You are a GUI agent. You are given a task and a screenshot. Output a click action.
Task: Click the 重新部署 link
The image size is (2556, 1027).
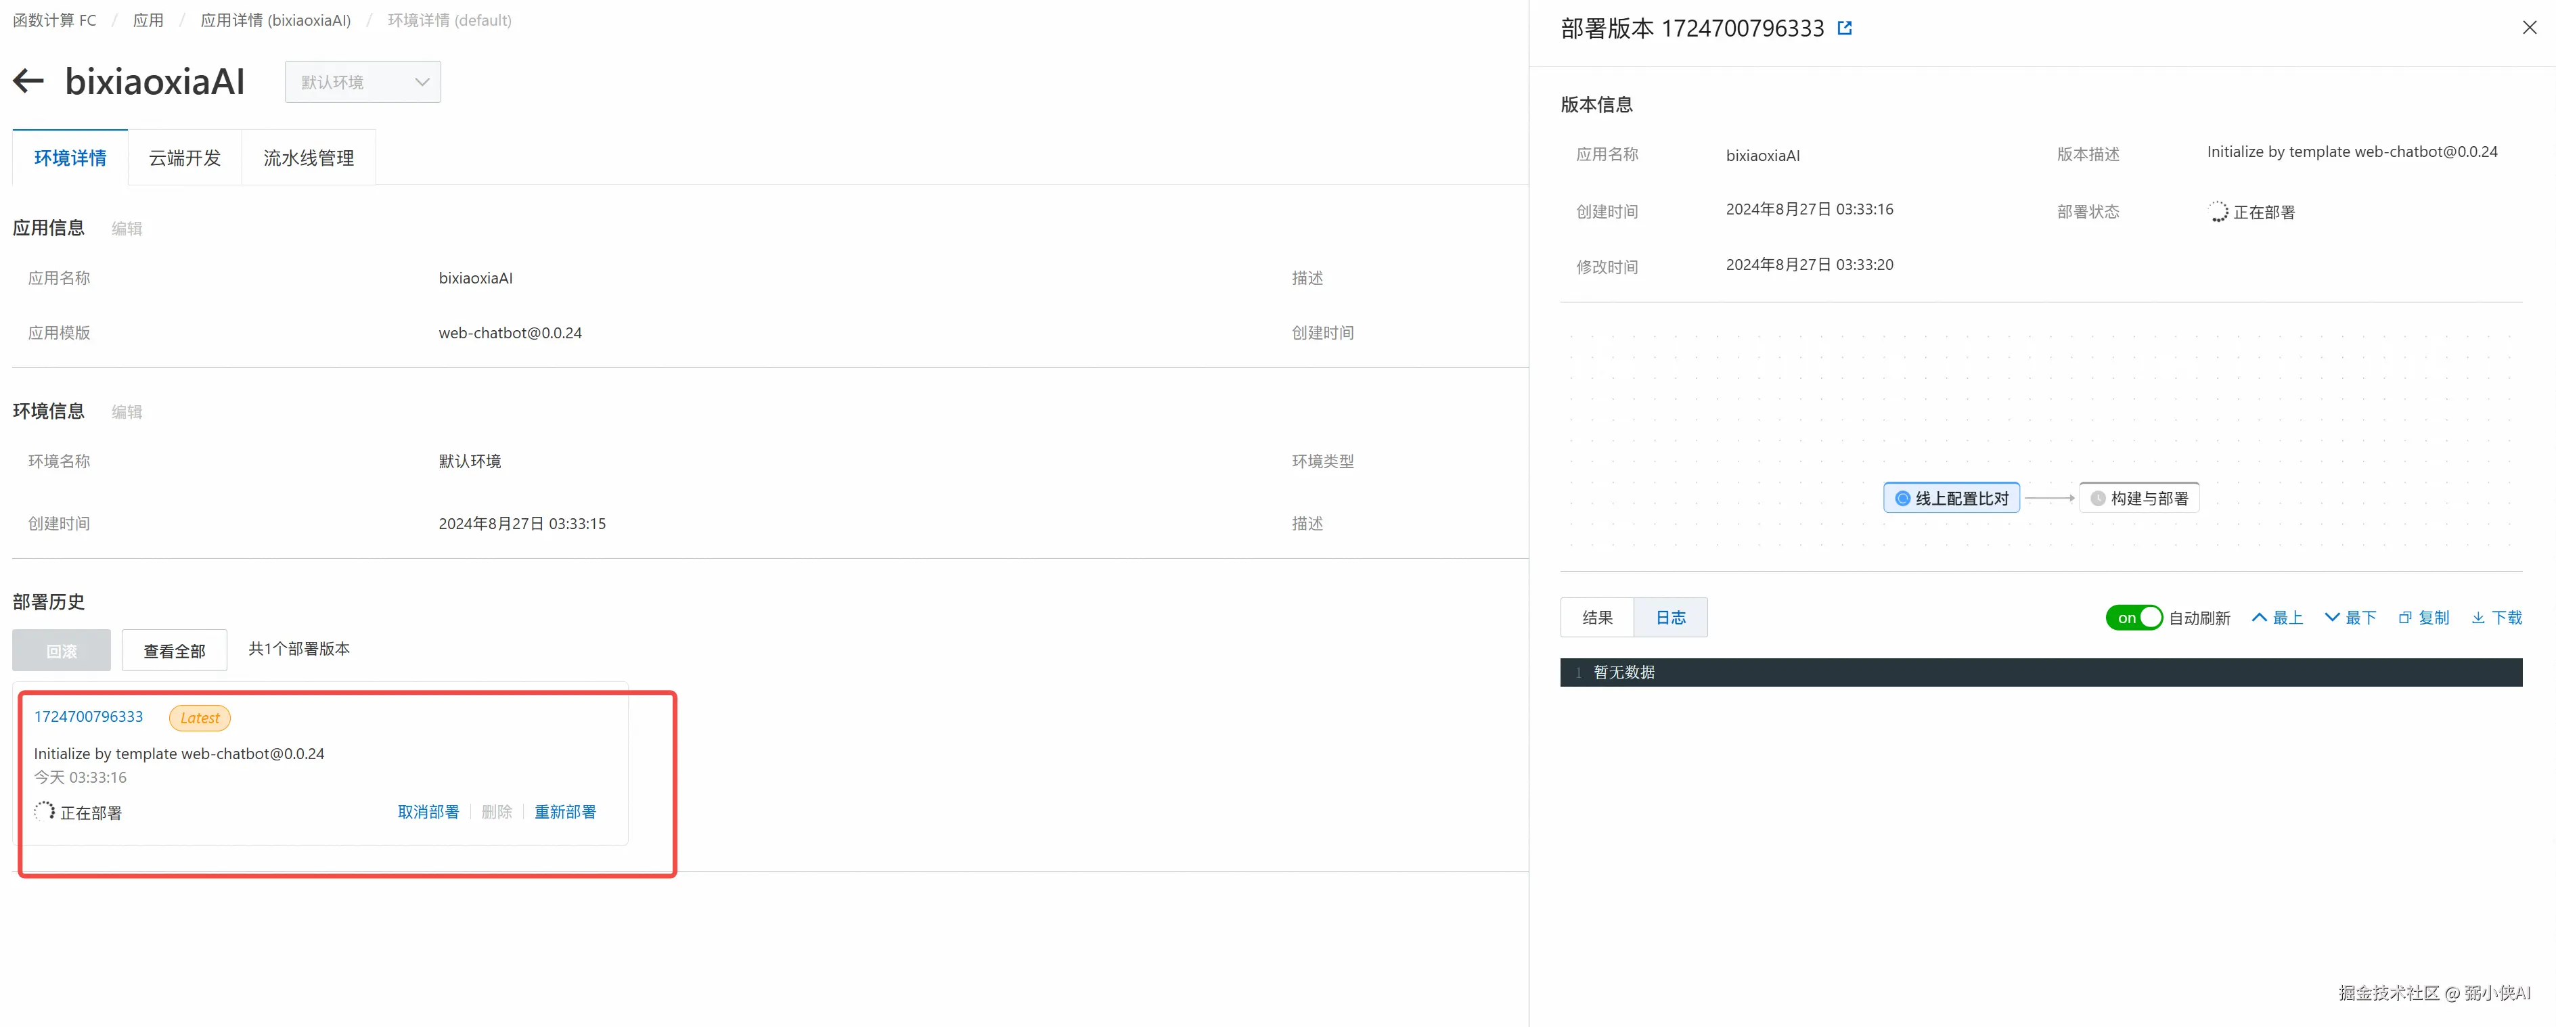(564, 812)
